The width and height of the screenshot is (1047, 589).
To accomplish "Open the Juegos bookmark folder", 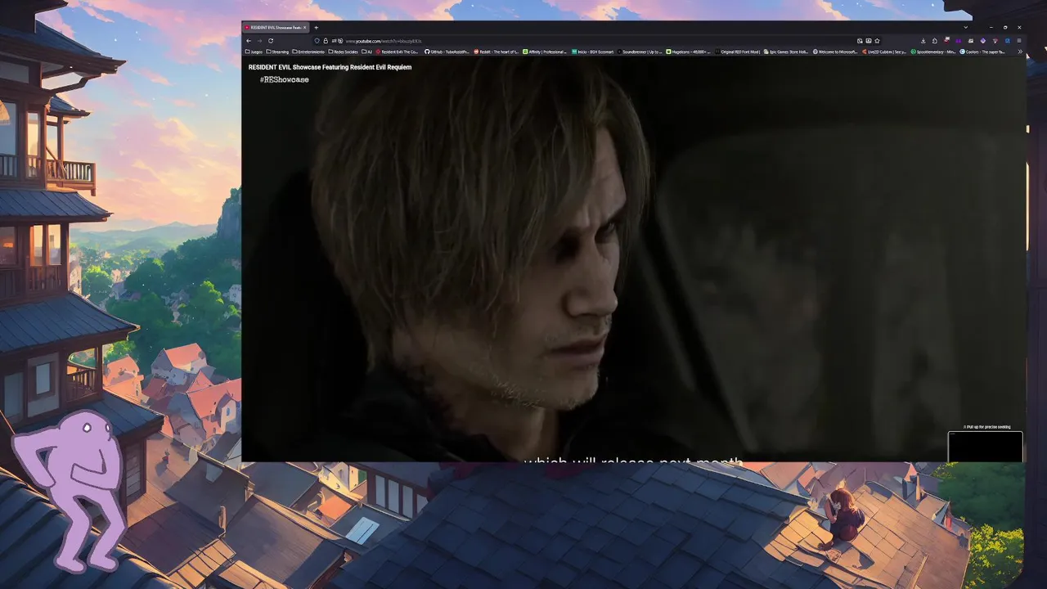I will [254, 52].
